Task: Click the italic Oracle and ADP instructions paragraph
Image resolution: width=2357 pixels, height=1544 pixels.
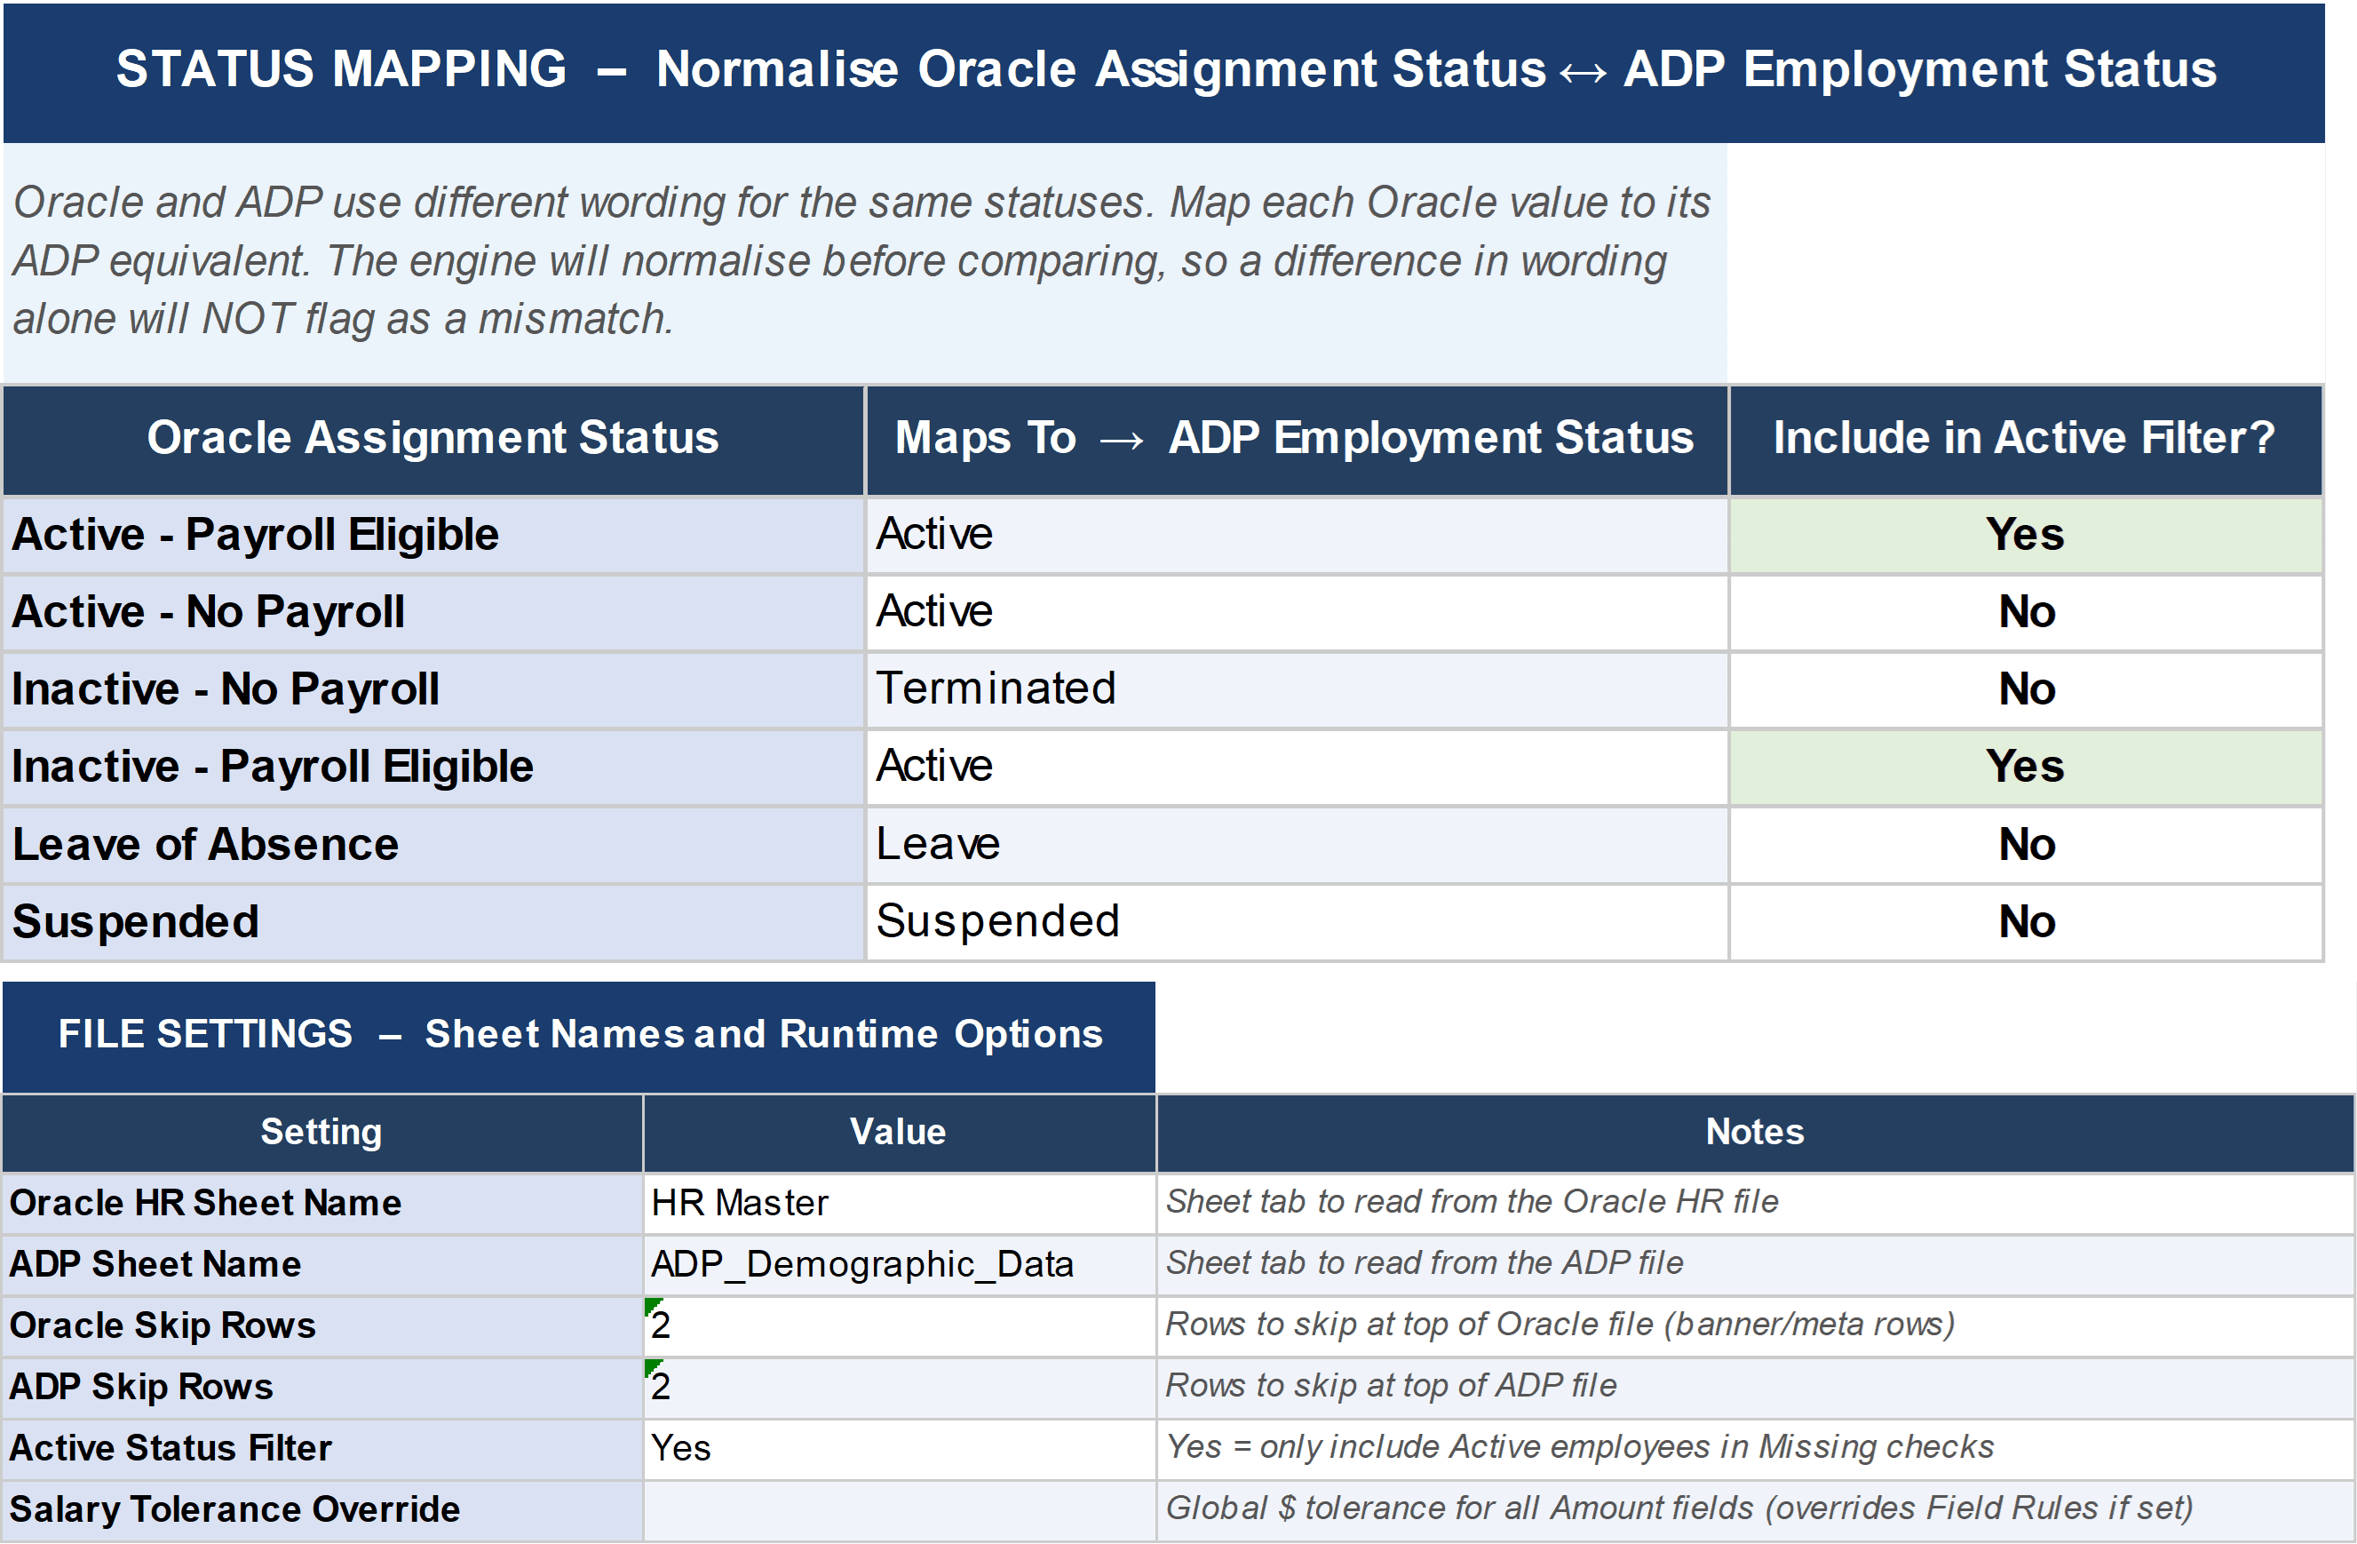Action: [x=865, y=261]
